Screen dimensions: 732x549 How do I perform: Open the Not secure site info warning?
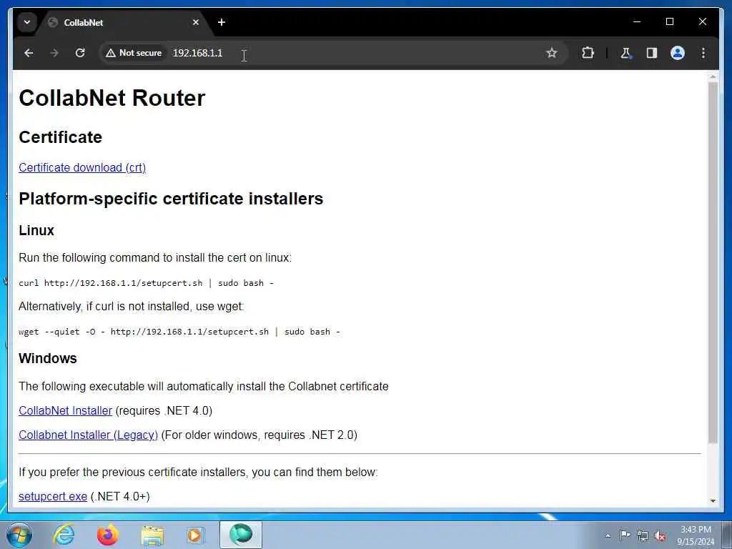coord(134,53)
